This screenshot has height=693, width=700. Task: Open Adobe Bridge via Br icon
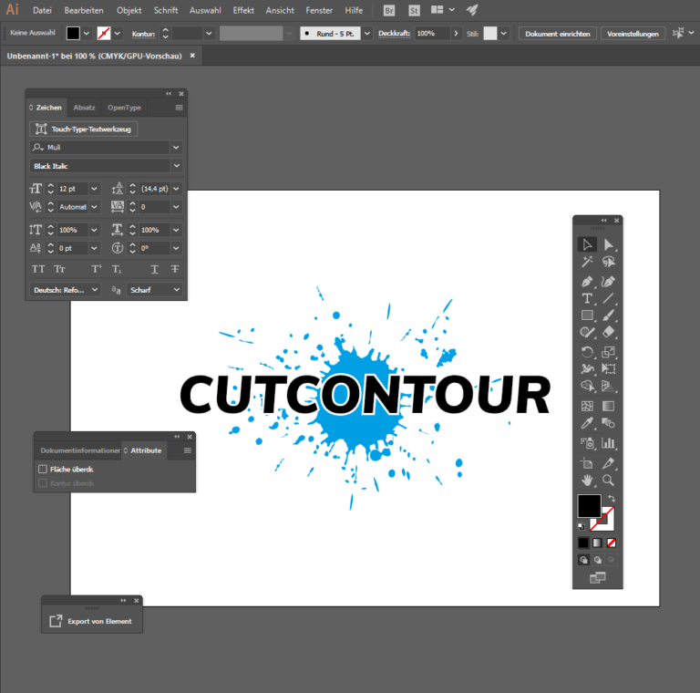(x=389, y=10)
